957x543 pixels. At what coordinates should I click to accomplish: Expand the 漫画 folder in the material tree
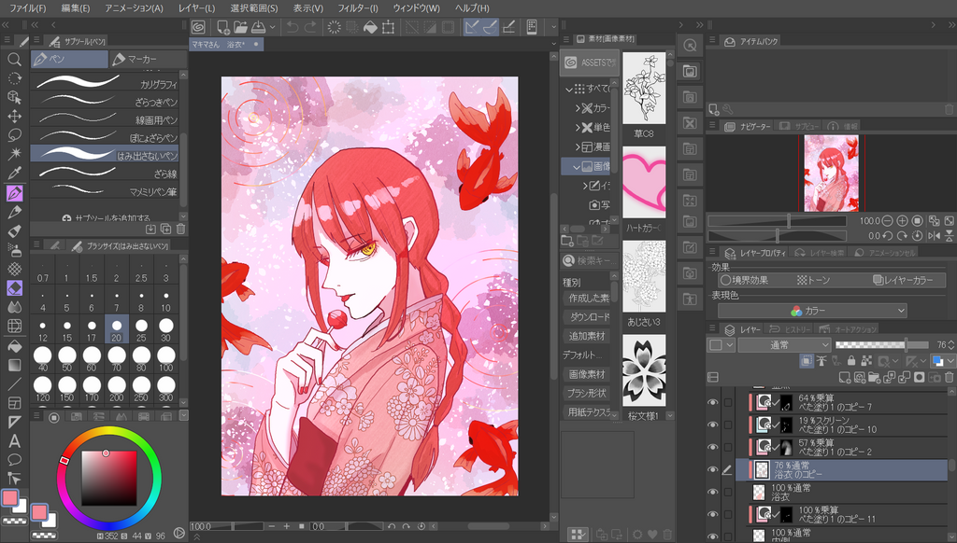pos(578,146)
